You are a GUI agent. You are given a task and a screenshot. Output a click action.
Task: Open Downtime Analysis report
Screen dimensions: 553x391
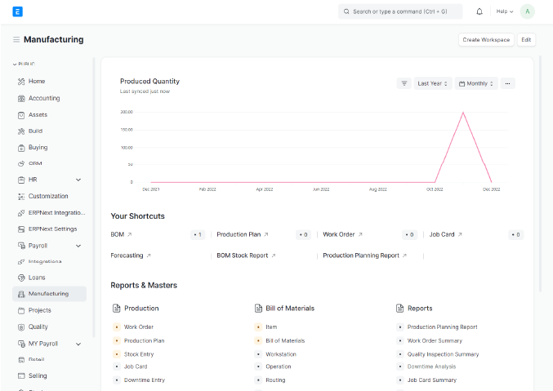(431, 367)
